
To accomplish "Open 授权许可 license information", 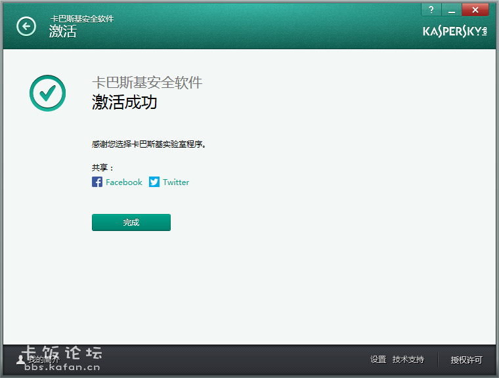I will (467, 360).
